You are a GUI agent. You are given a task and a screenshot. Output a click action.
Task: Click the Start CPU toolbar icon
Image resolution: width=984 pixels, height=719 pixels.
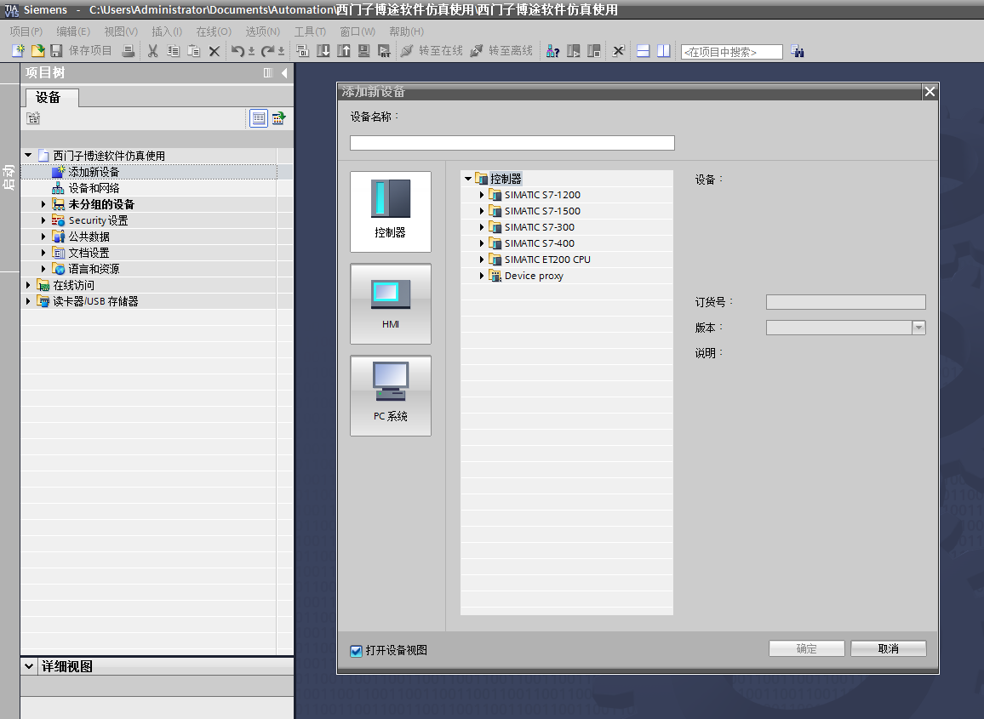pyautogui.click(x=574, y=51)
